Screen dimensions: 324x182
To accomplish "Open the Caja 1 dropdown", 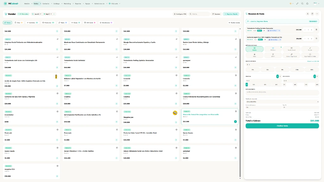I will [48, 14].
